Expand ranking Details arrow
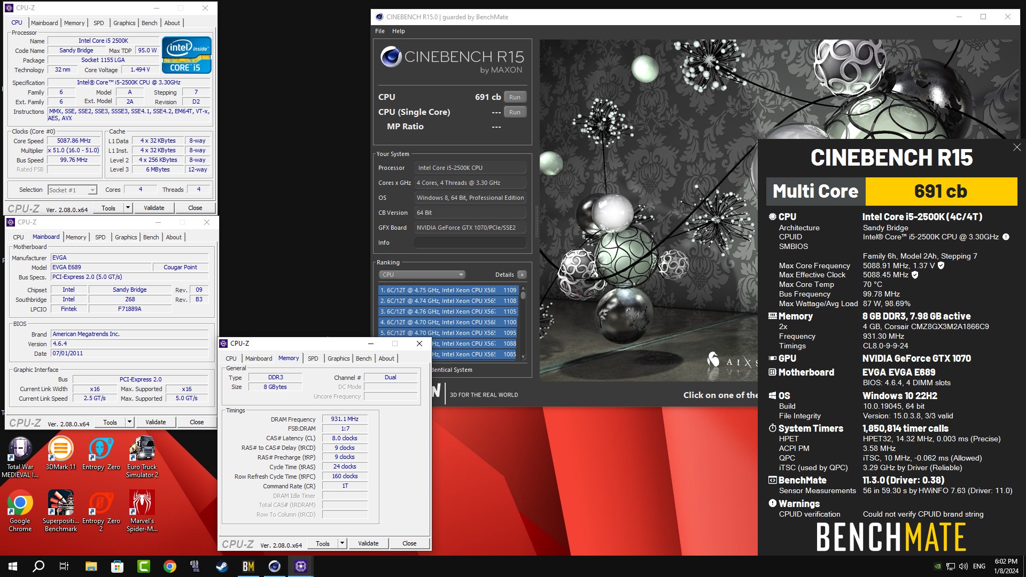The image size is (1026, 577). 522,275
